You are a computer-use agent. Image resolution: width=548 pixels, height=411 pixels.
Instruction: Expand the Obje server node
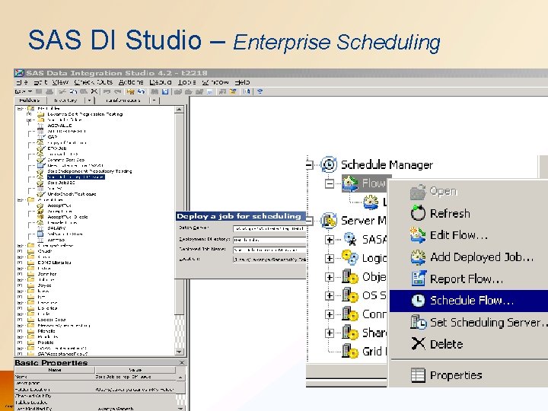[x=330, y=277]
